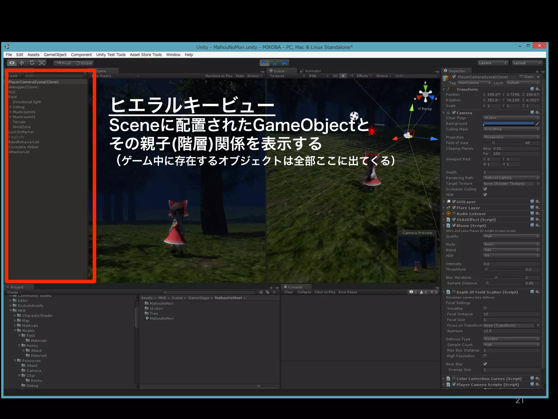The image size is (558, 419).
Task: Open Flare Layer gear menu
Action: pos(537,208)
